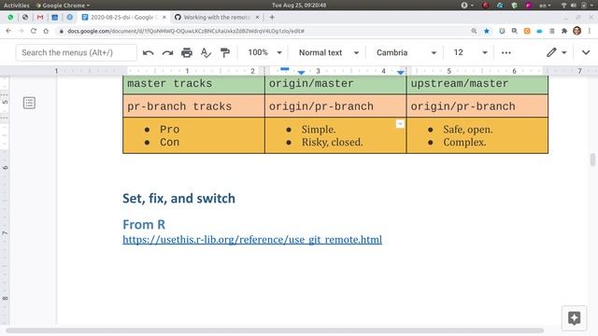This screenshot has width=598, height=336.
Task: Open the font size 12 dropdown
Action: 470,52
